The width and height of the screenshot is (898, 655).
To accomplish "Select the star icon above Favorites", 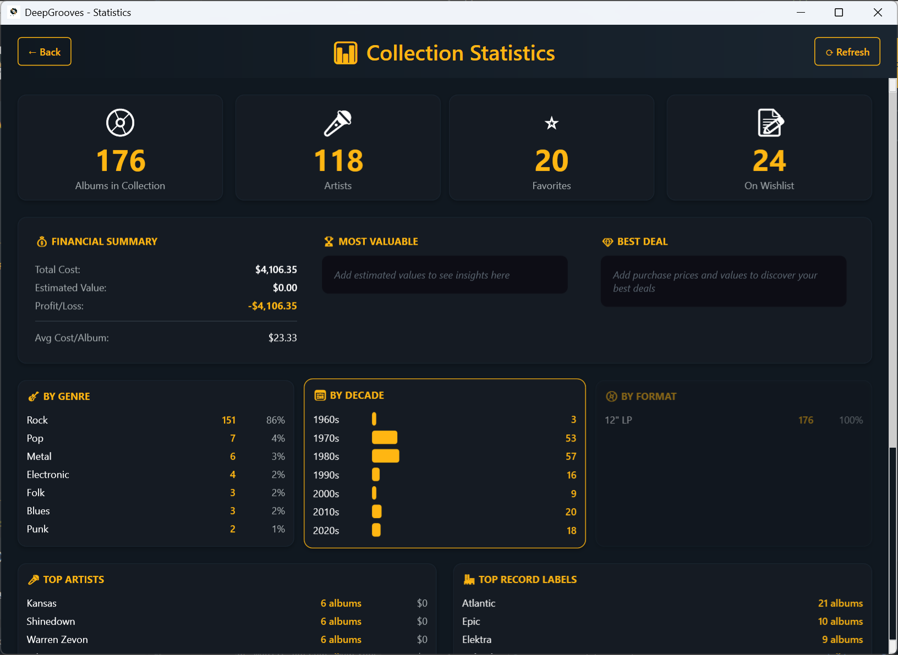I will click(551, 123).
